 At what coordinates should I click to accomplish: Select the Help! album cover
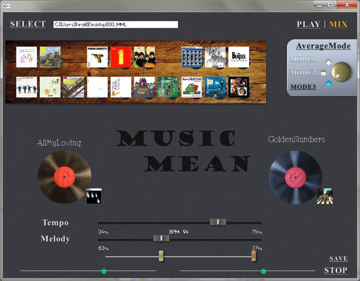coord(26,87)
